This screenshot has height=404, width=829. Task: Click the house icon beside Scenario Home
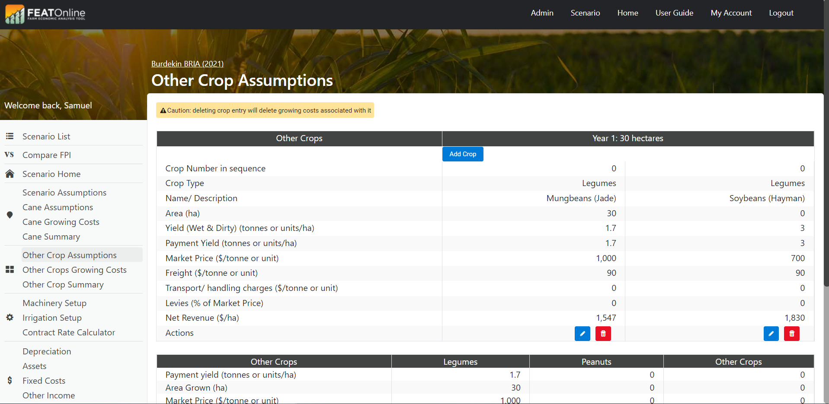point(10,174)
